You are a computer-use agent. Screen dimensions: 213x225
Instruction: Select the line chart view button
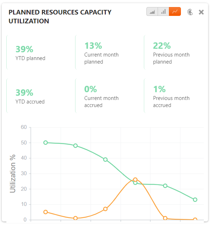click(175, 12)
